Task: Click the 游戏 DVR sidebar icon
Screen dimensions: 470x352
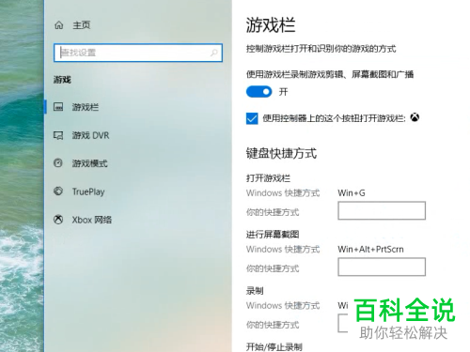Action: click(x=58, y=135)
